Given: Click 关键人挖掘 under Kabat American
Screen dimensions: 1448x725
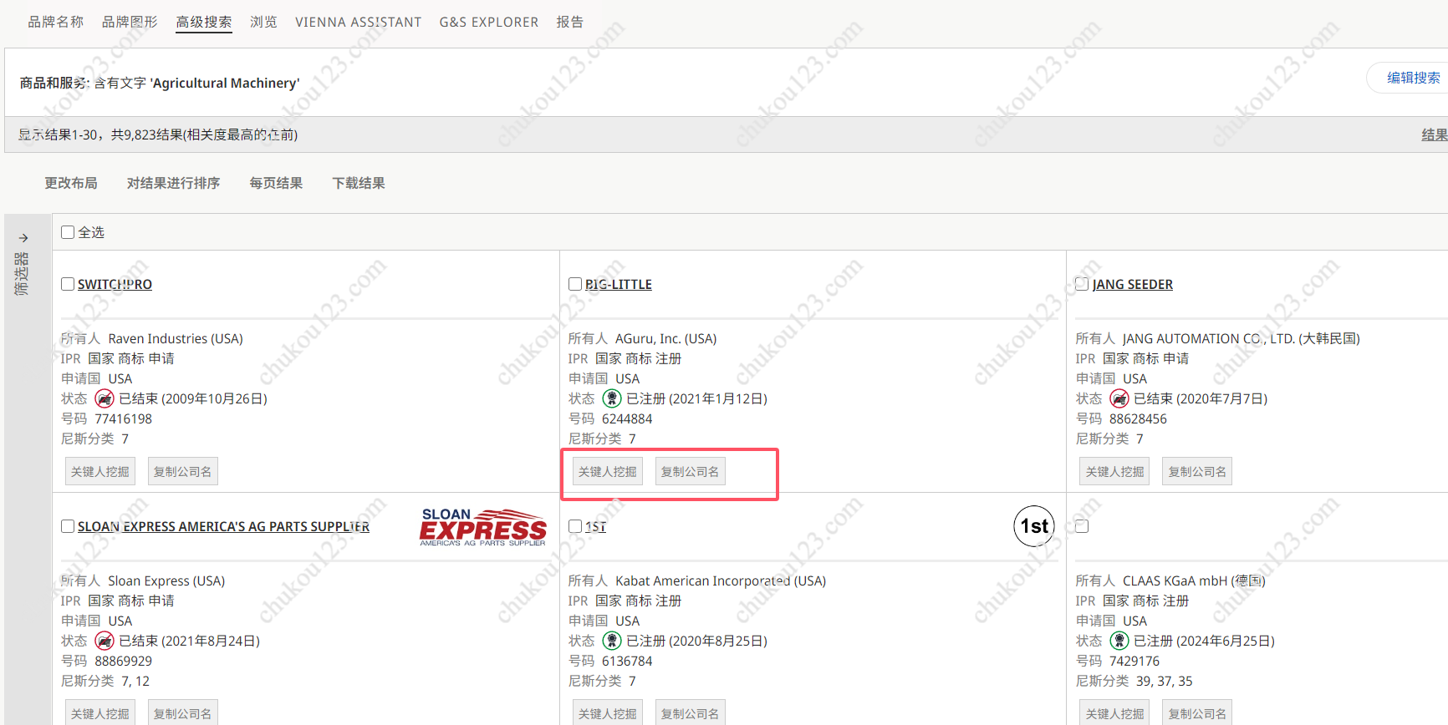Looking at the screenshot, I should coord(608,712).
